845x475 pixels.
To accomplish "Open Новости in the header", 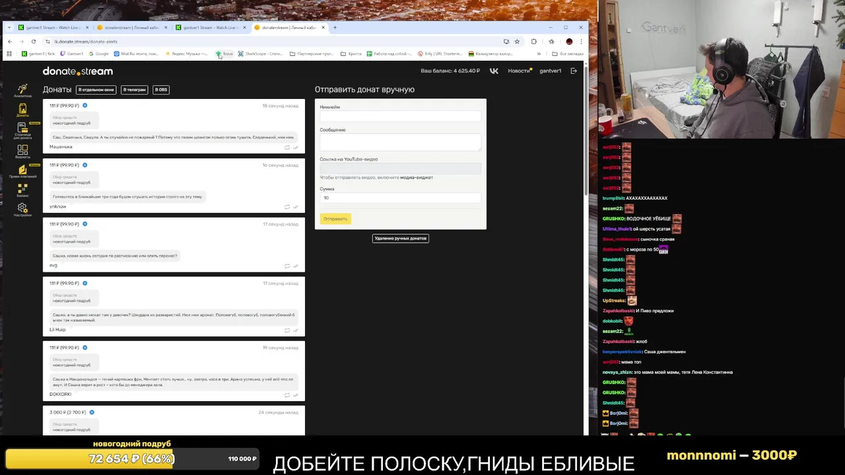I will [x=520, y=71].
